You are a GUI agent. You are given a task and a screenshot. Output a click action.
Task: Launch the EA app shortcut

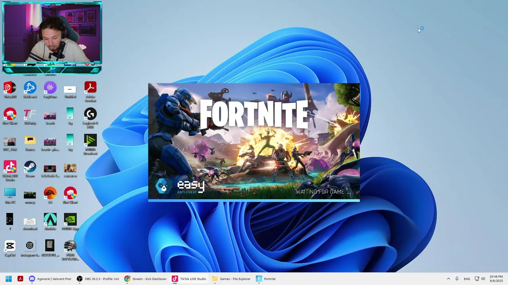[x=50, y=196]
